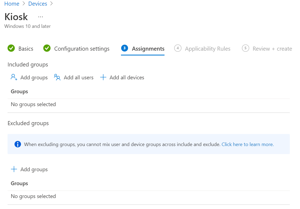Click the green checkmark beside Configuration settings
This screenshot has height=209, width=300.
47,48
